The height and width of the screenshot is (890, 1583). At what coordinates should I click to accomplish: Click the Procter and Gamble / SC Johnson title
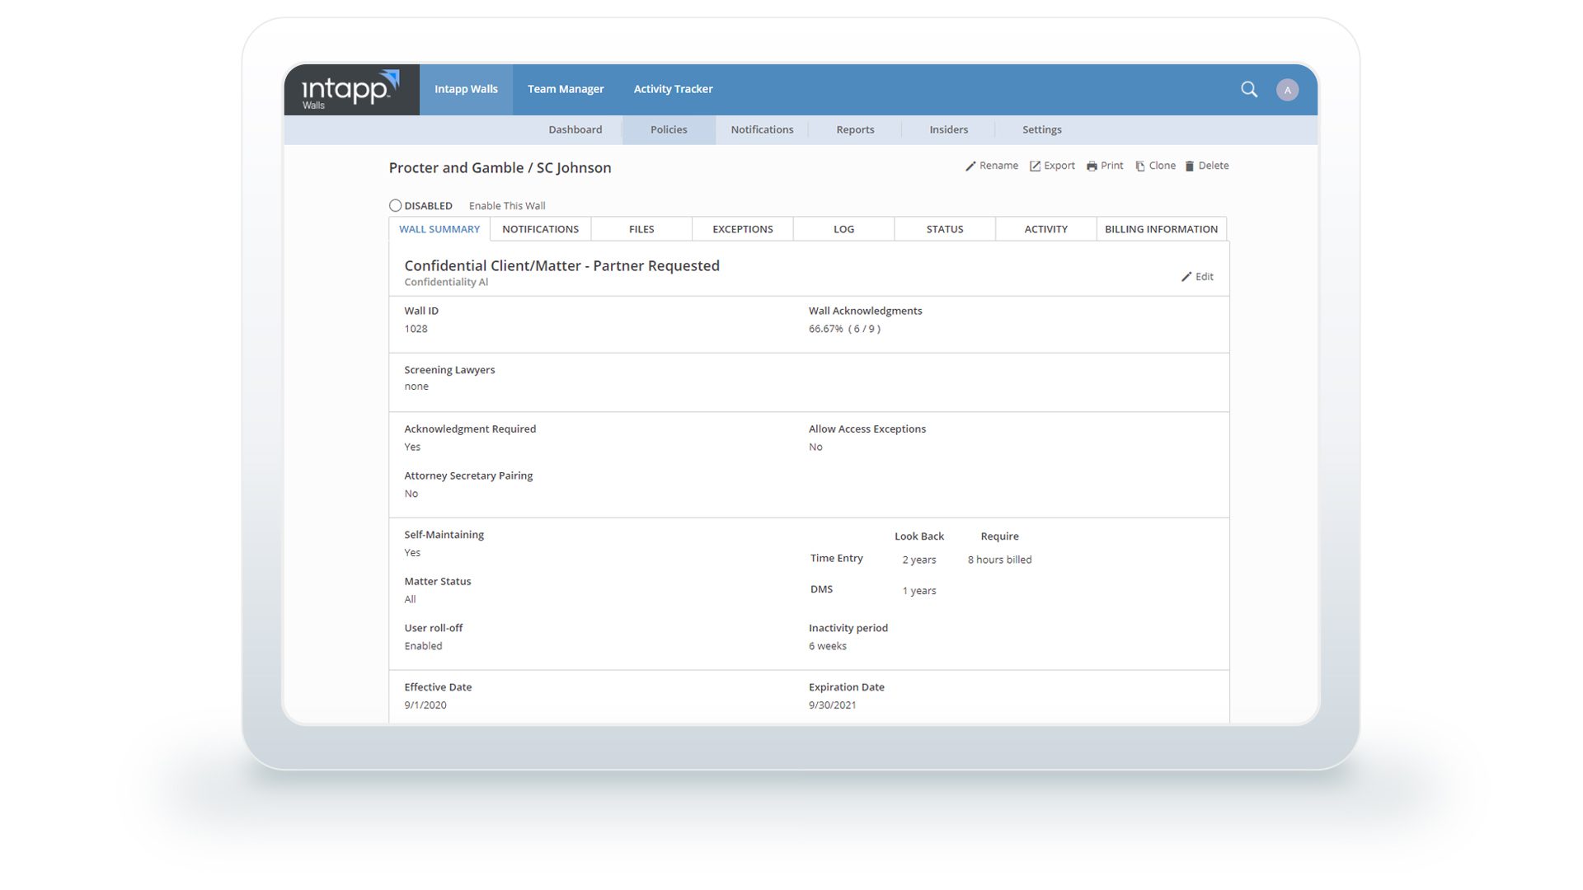(500, 168)
